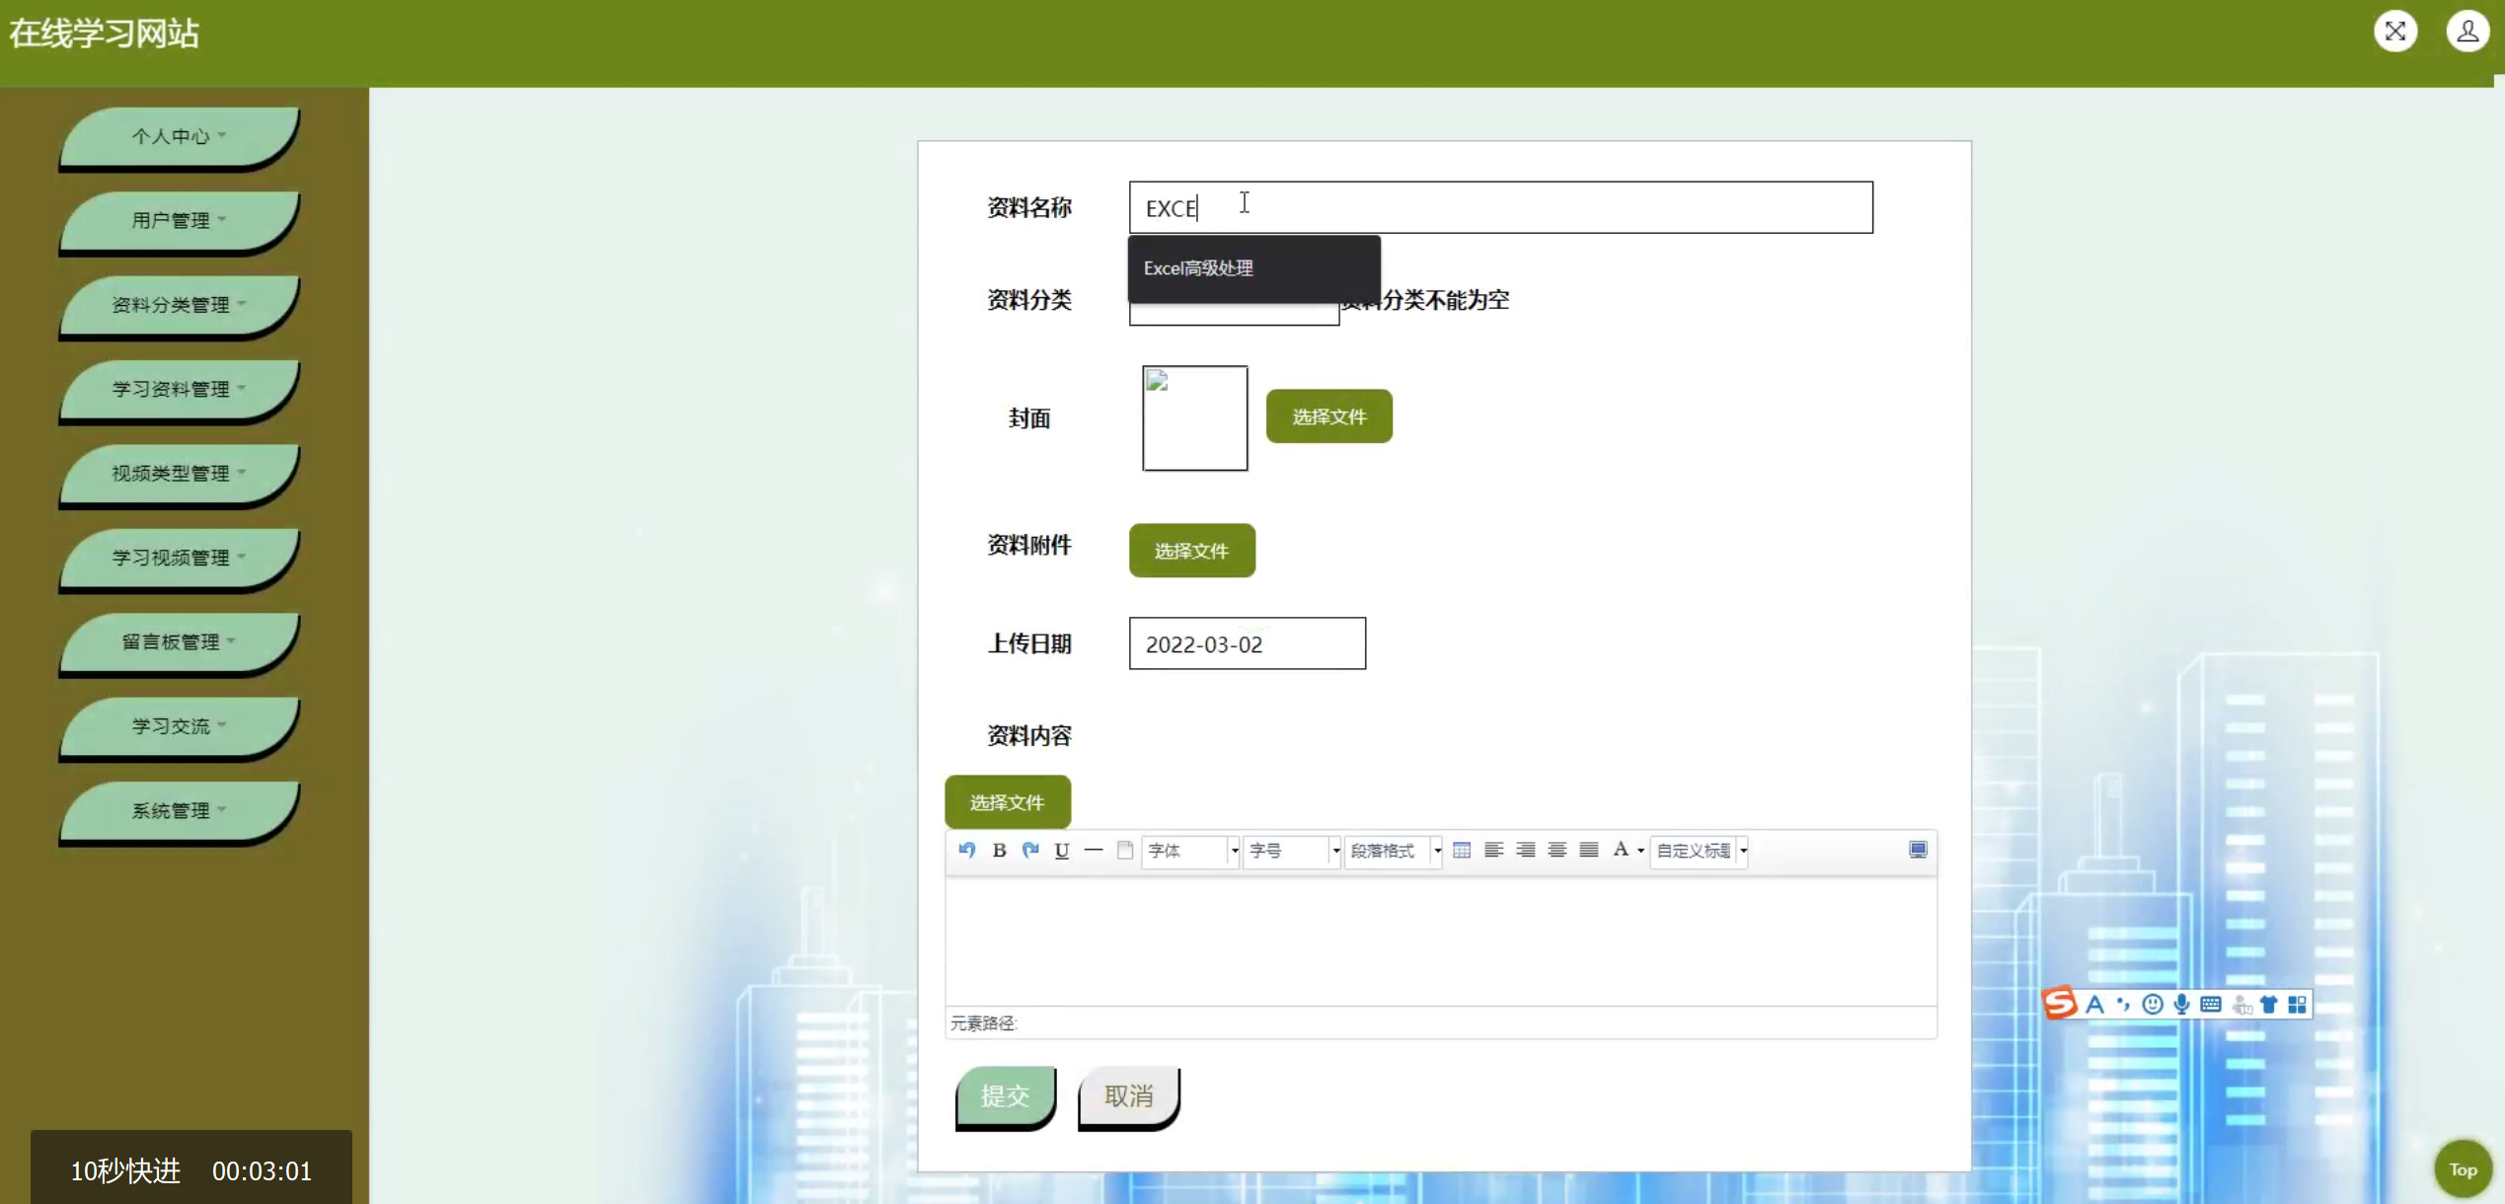Click 选择文件 next to the cover image
Viewport: 2505px width, 1204px height.
click(x=1328, y=416)
